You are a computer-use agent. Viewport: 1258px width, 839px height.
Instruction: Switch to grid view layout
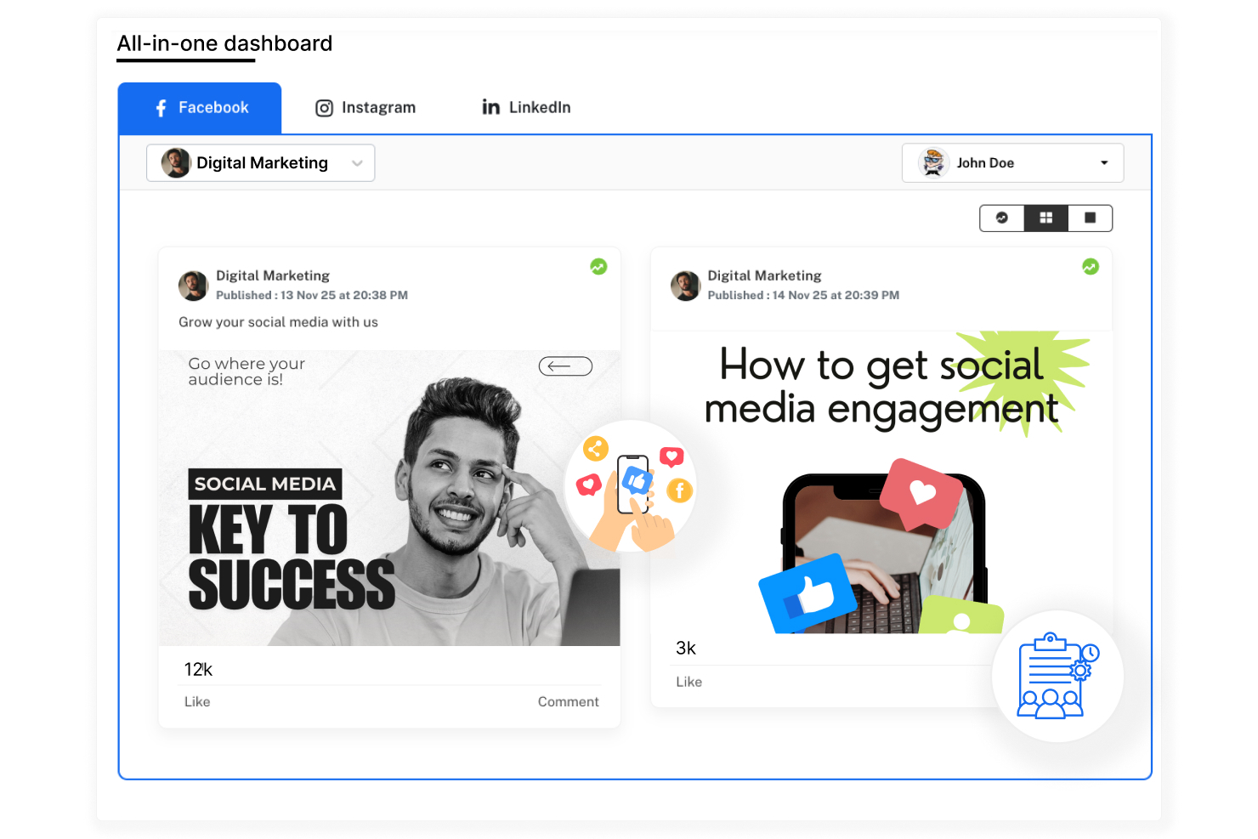1046,218
